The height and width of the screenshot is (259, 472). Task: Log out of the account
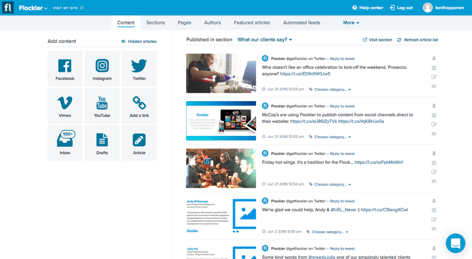pyautogui.click(x=401, y=8)
